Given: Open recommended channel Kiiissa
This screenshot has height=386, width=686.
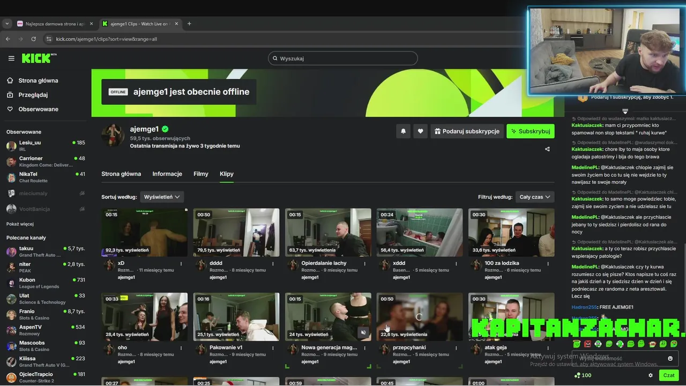Looking at the screenshot, I should [46, 362].
